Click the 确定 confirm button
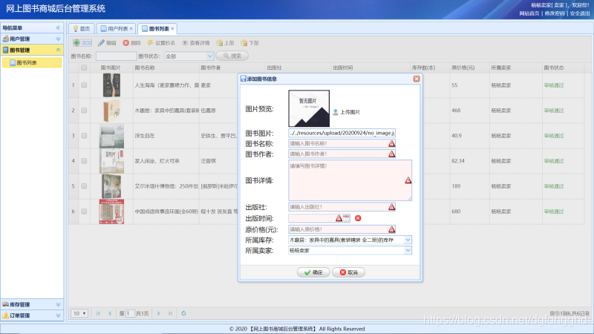The image size is (594, 334). [313, 272]
